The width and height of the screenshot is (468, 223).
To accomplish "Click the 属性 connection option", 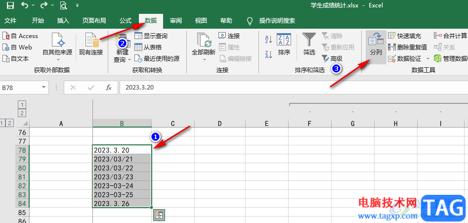I will (229, 47).
